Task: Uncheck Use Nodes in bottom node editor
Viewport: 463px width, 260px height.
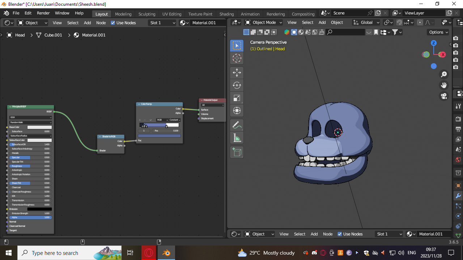Action: coord(340,234)
